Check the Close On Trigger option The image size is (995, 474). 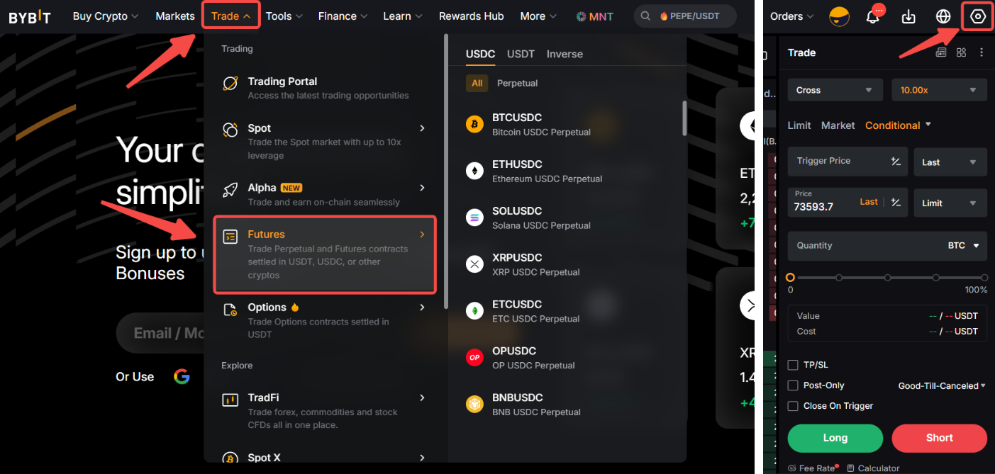click(x=794, y=406)
